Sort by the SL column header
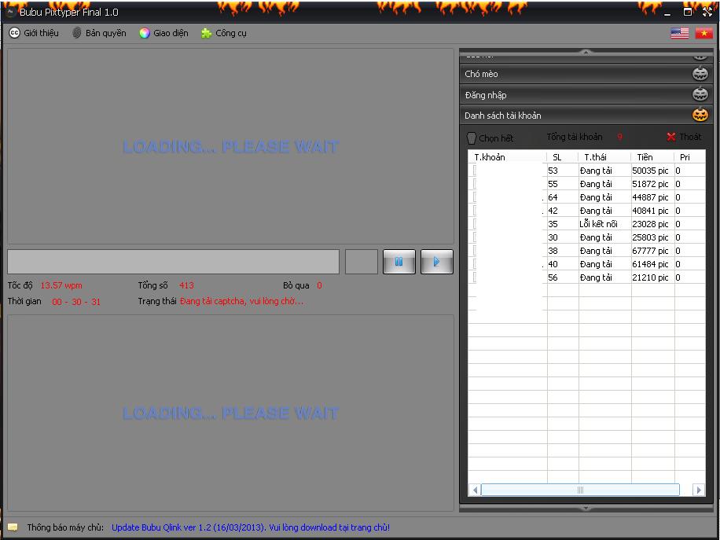This screenshot has width=720, height=540. pos(563,157)
